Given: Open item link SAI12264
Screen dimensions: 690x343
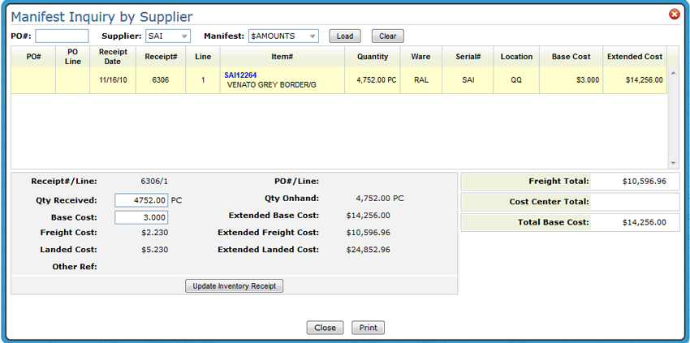Looking at the screenshot, I should click(x=240, y=75).
